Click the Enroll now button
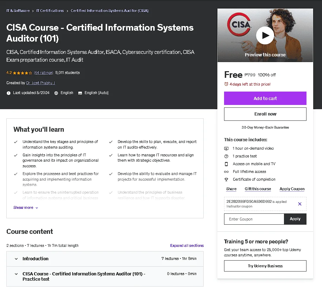 coord(265,114)
